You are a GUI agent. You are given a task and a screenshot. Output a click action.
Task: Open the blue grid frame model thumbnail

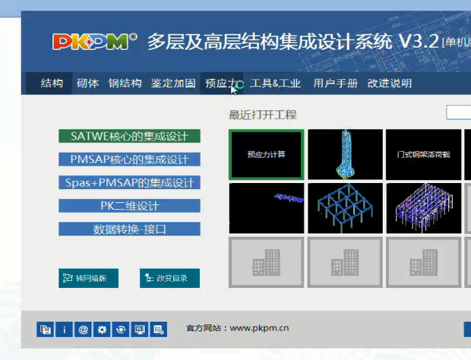[345, 208]
